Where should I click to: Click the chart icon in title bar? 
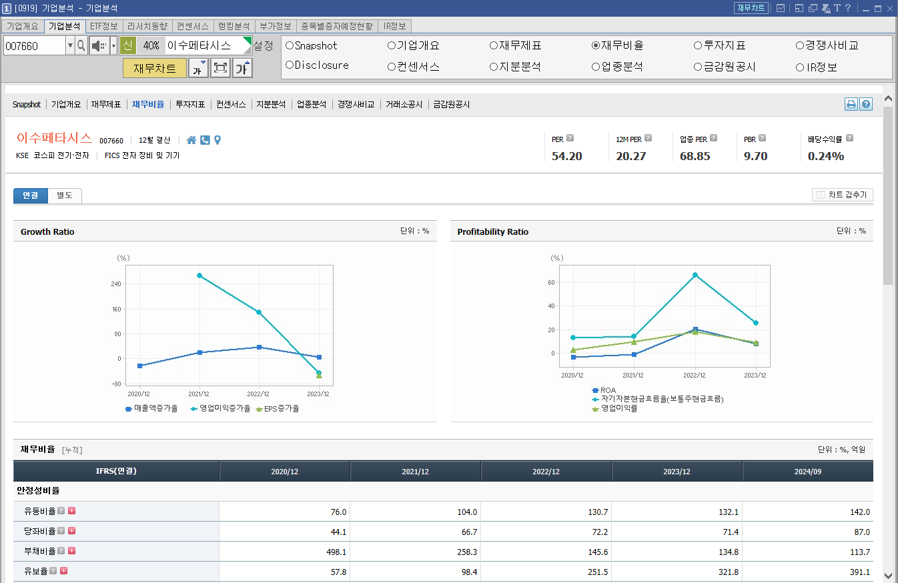click(780, 8)
